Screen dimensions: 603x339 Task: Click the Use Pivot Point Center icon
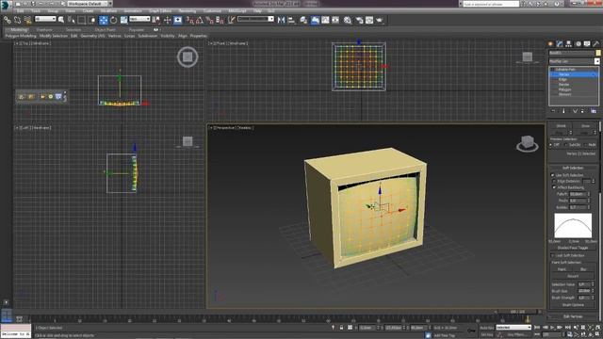tap(156, 20)
